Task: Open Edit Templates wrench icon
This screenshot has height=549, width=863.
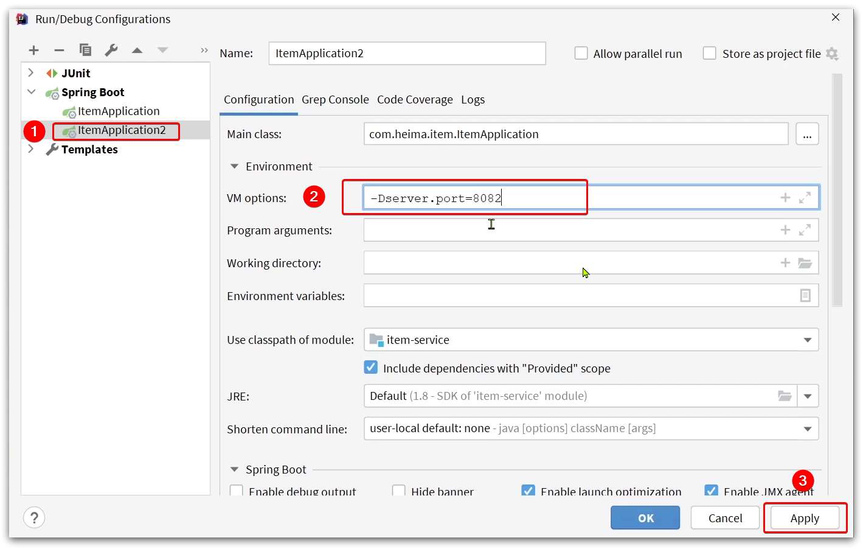Action: pos(111,51)
